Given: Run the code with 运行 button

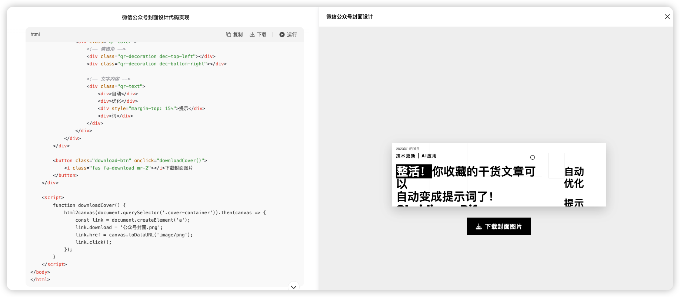Looking at the screenshot, I should point(288,34).
